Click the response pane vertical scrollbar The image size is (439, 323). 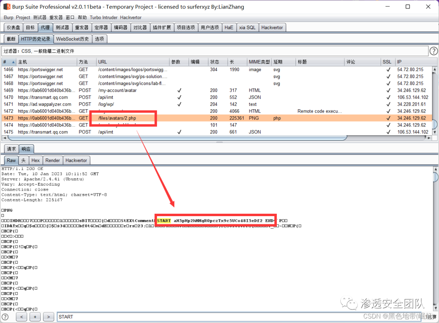(435, 177)
